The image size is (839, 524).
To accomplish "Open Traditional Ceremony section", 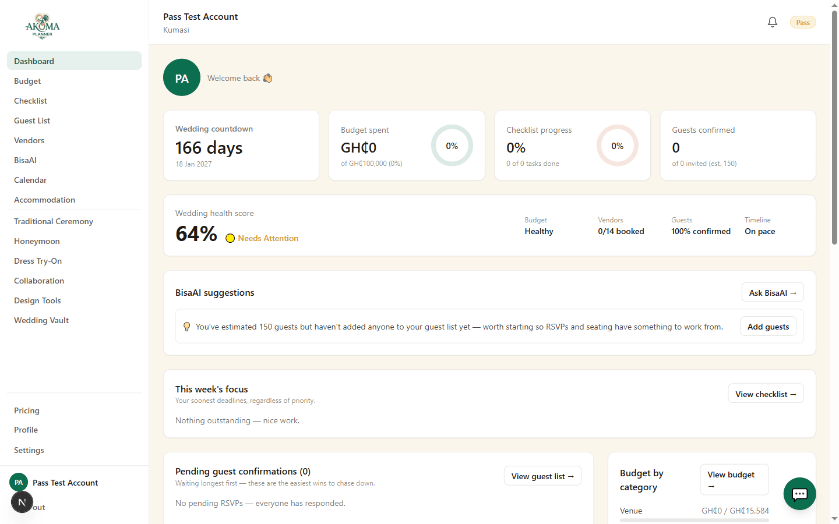I will (74, 221).
